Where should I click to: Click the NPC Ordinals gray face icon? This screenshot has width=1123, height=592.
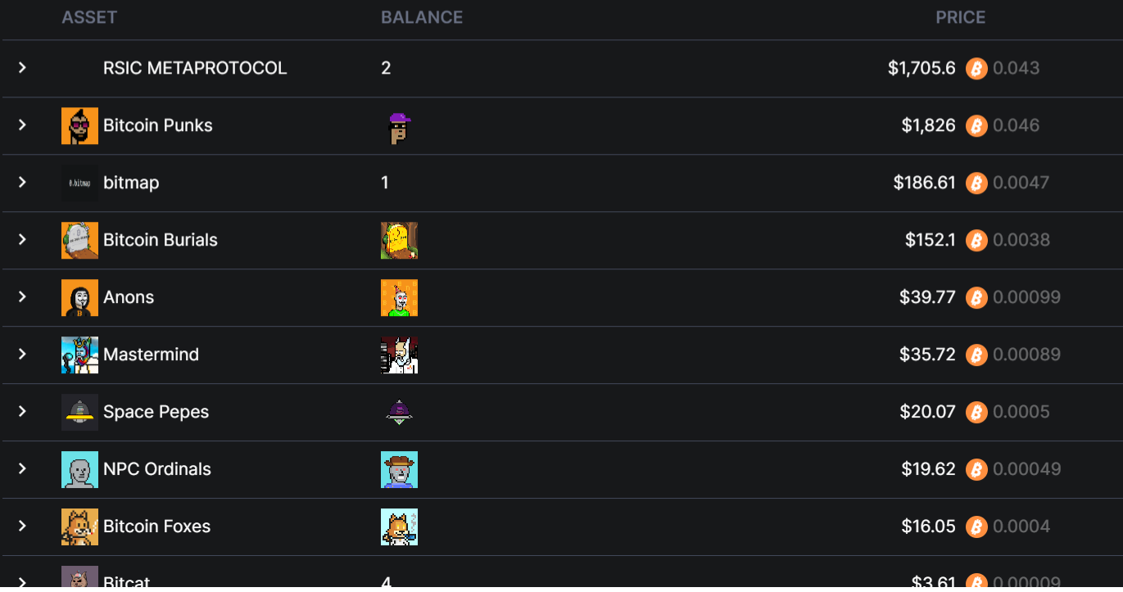(79, 469)
